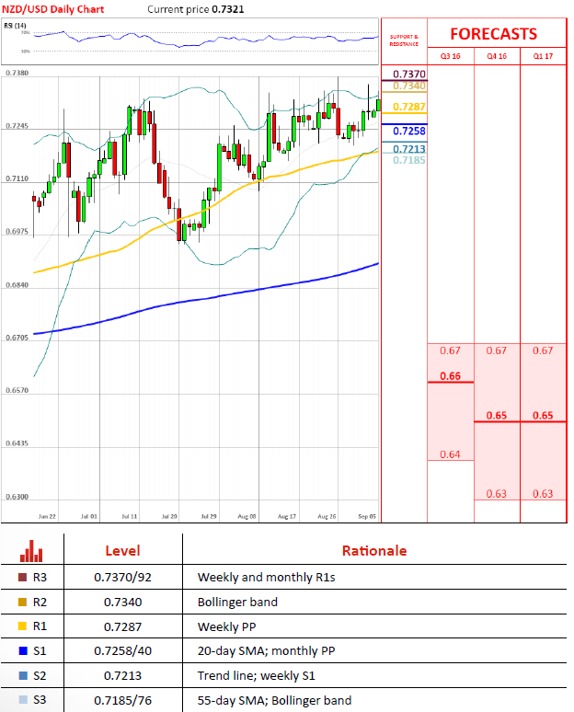
Task: Click the R2 rationale 'Bollinger band'
Action: 237,603
